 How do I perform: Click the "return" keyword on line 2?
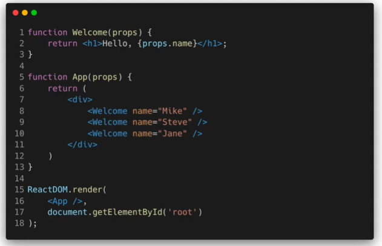pos(62,44)
